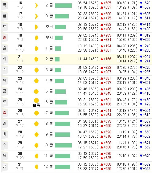Viewport: 152px width, 173px height.
Task: Click the moon icon for day 28
Action: pos(36,135)
